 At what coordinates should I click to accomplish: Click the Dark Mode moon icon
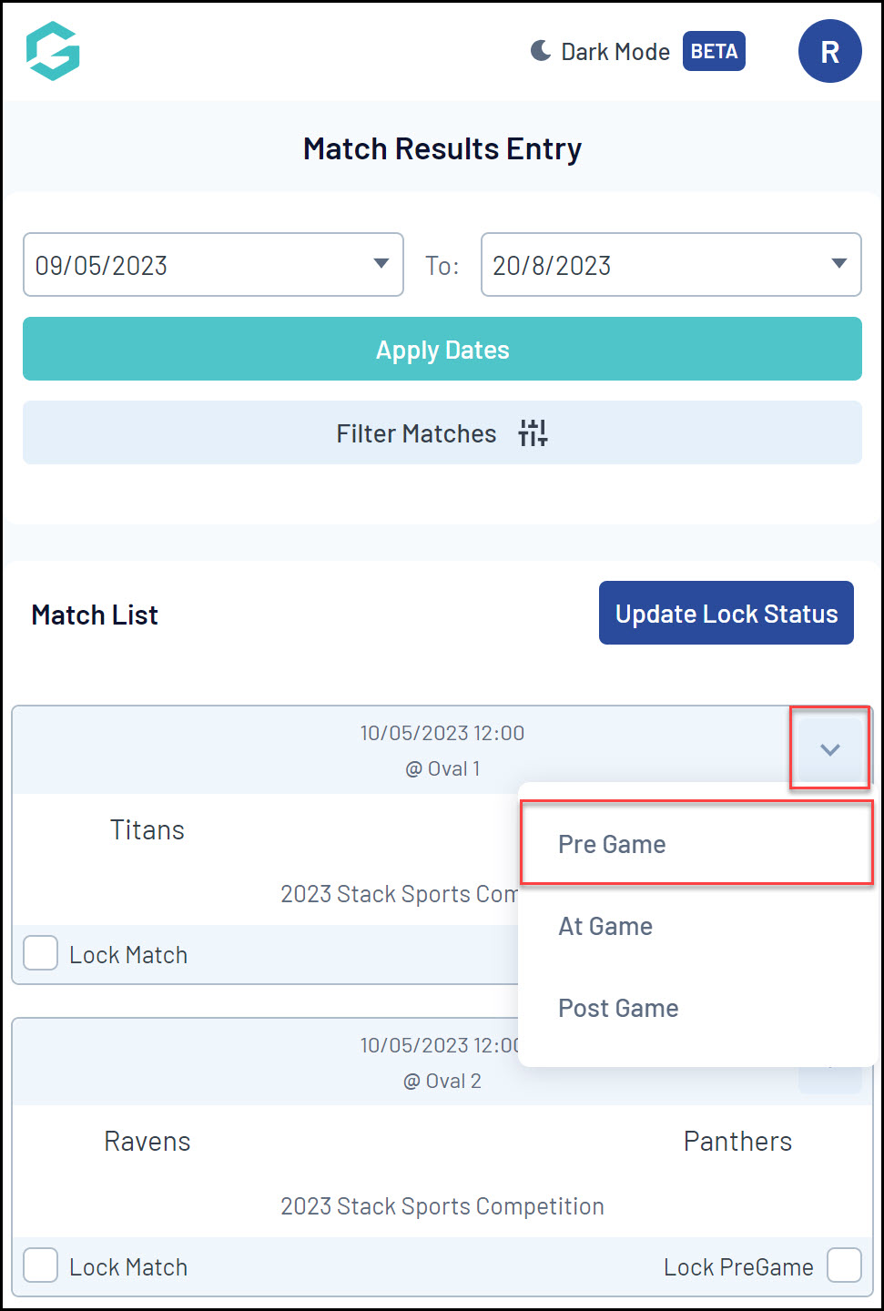click(541, 51)
